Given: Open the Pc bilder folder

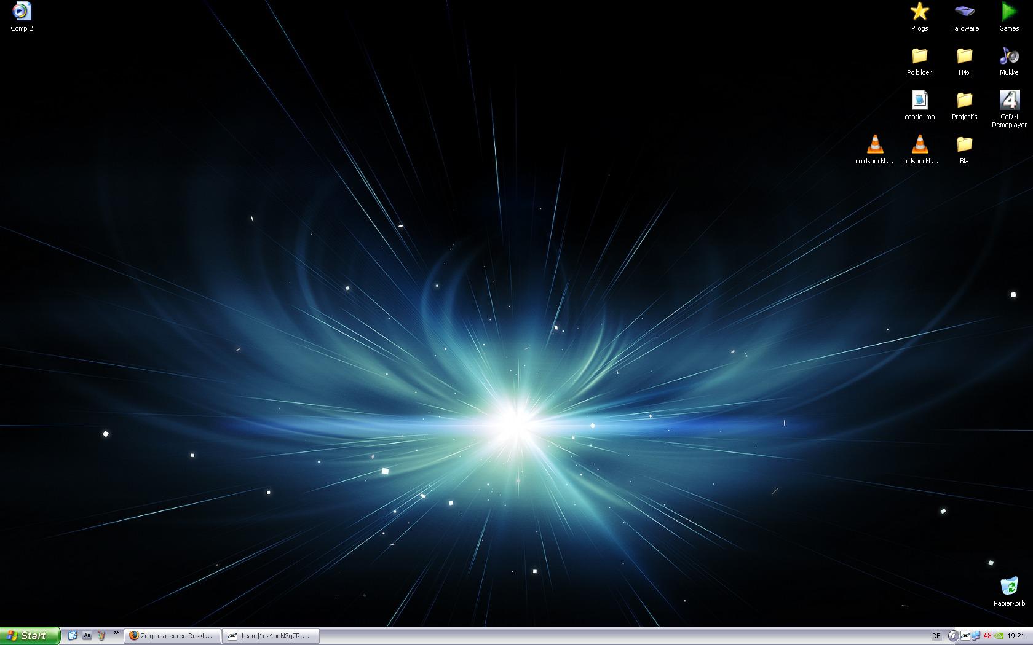Looking at the screenshot, I should [x=919, y=61].
